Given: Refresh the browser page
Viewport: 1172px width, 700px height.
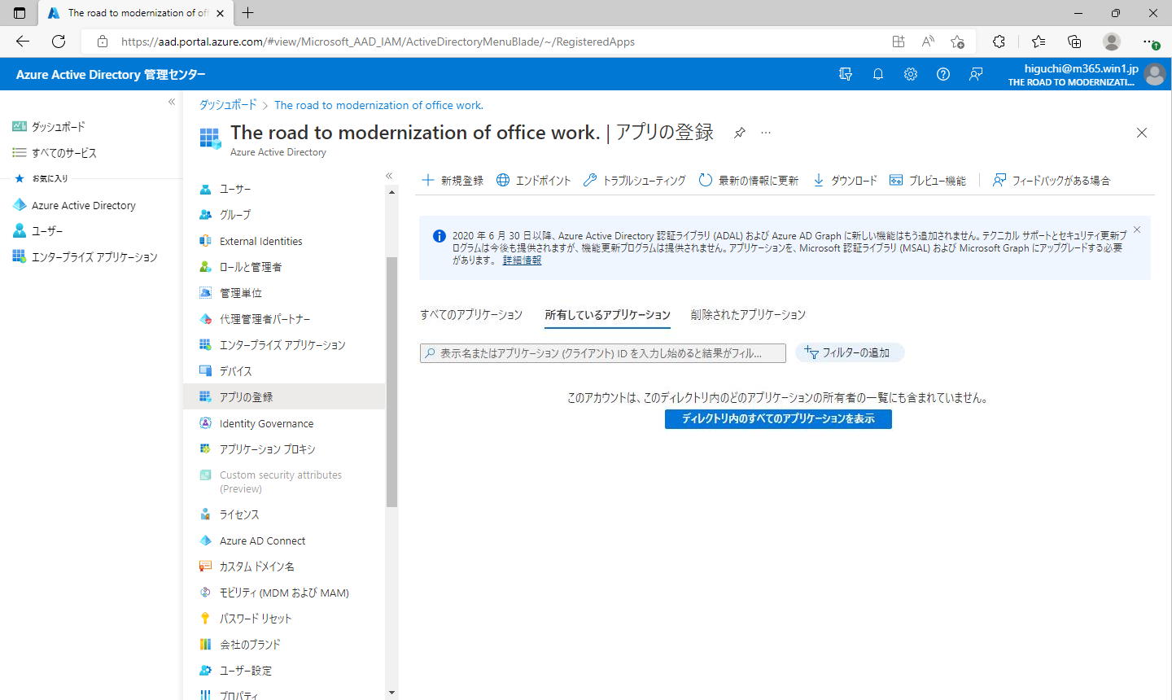Looking at the screenshot, I should click(x=59, y=42).
